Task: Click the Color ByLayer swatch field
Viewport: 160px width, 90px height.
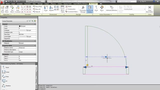Action: point(27,26)
